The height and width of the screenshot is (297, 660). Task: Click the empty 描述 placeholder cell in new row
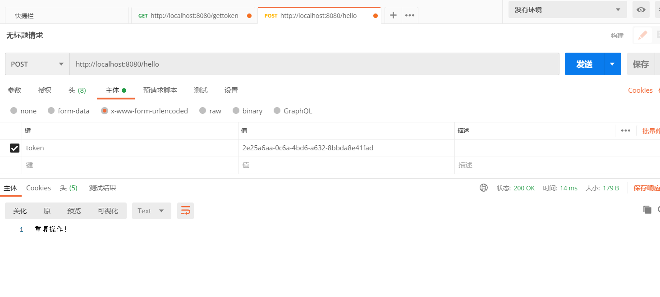557,165
